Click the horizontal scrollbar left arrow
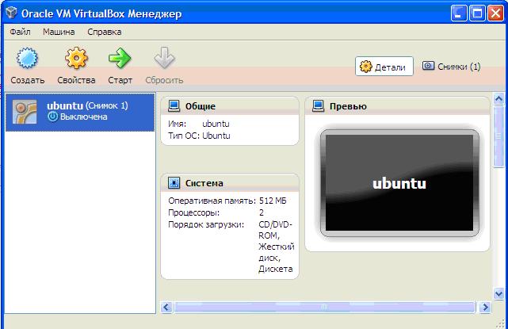Viewport: 508px width, 329px height. coord(166,307)
